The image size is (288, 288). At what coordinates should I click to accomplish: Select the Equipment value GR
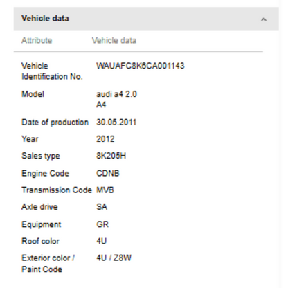coord(102,224)
